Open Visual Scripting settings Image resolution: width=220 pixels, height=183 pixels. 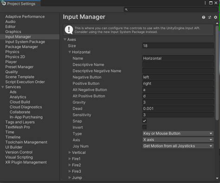tap(19, 157)
